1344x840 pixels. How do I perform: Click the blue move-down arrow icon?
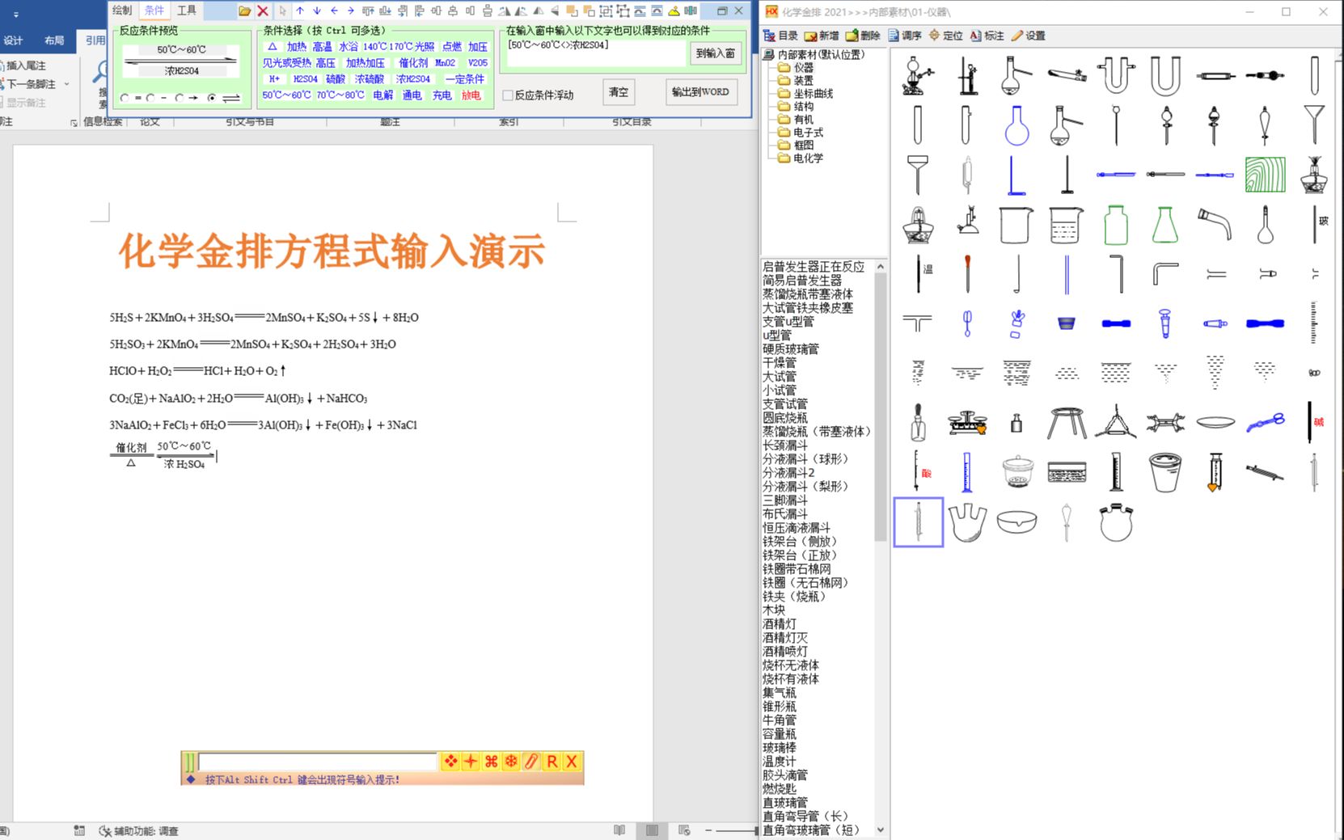(317, 11)
